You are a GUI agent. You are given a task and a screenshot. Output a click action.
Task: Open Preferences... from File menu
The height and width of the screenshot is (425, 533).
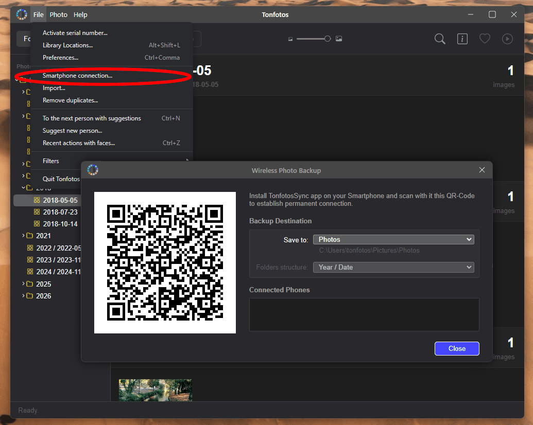112,58
